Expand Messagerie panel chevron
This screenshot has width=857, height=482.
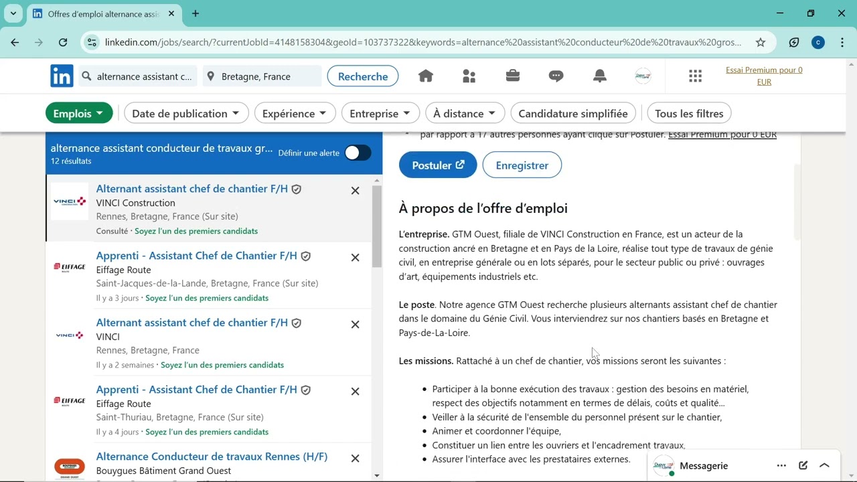825,466
